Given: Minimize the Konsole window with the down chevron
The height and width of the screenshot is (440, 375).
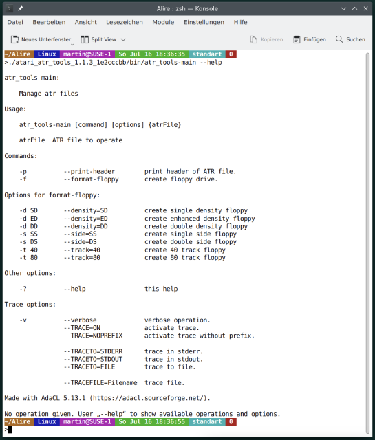Looking at the screenshot, I should point(343,9).
